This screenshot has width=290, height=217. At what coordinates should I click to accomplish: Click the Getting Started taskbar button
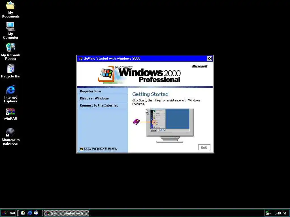pyautogui.click(x=67, y=213)
